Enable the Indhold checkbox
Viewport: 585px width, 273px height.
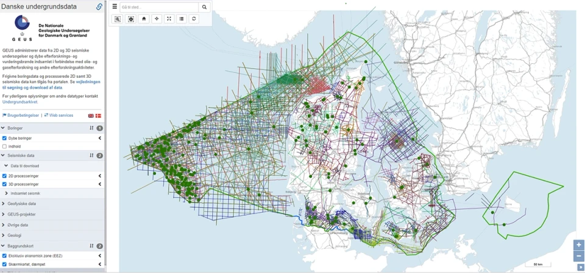point(4,147)
